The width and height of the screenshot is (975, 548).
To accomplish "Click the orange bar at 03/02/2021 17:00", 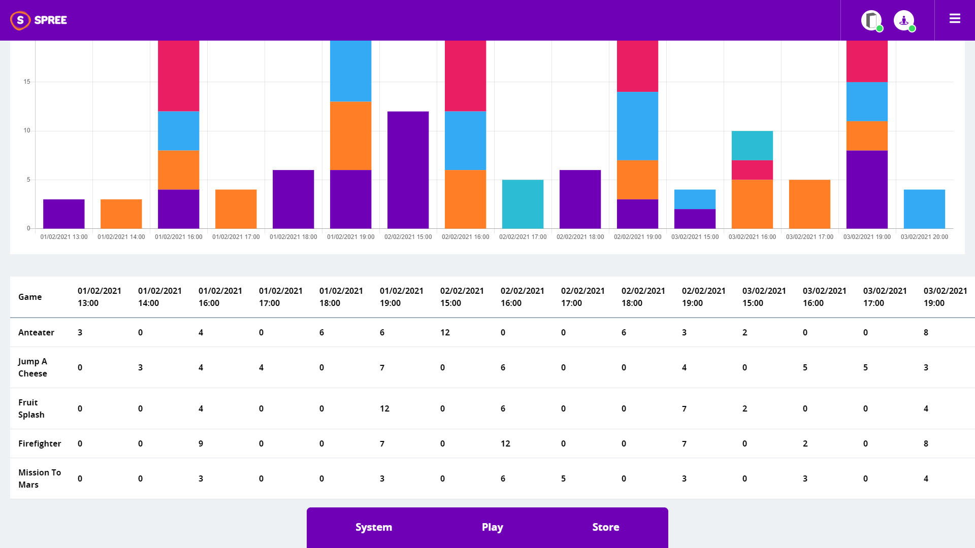I will (809, 204).
